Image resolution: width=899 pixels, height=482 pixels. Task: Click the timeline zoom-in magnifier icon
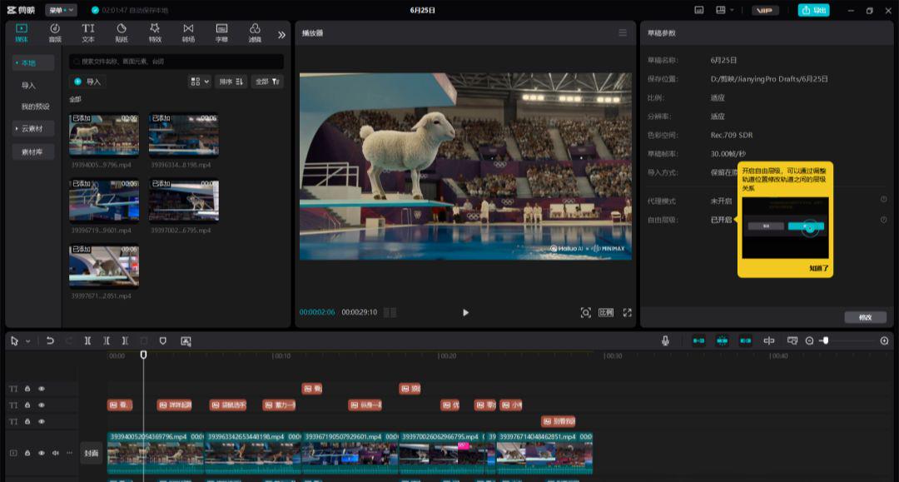[884, 340]
